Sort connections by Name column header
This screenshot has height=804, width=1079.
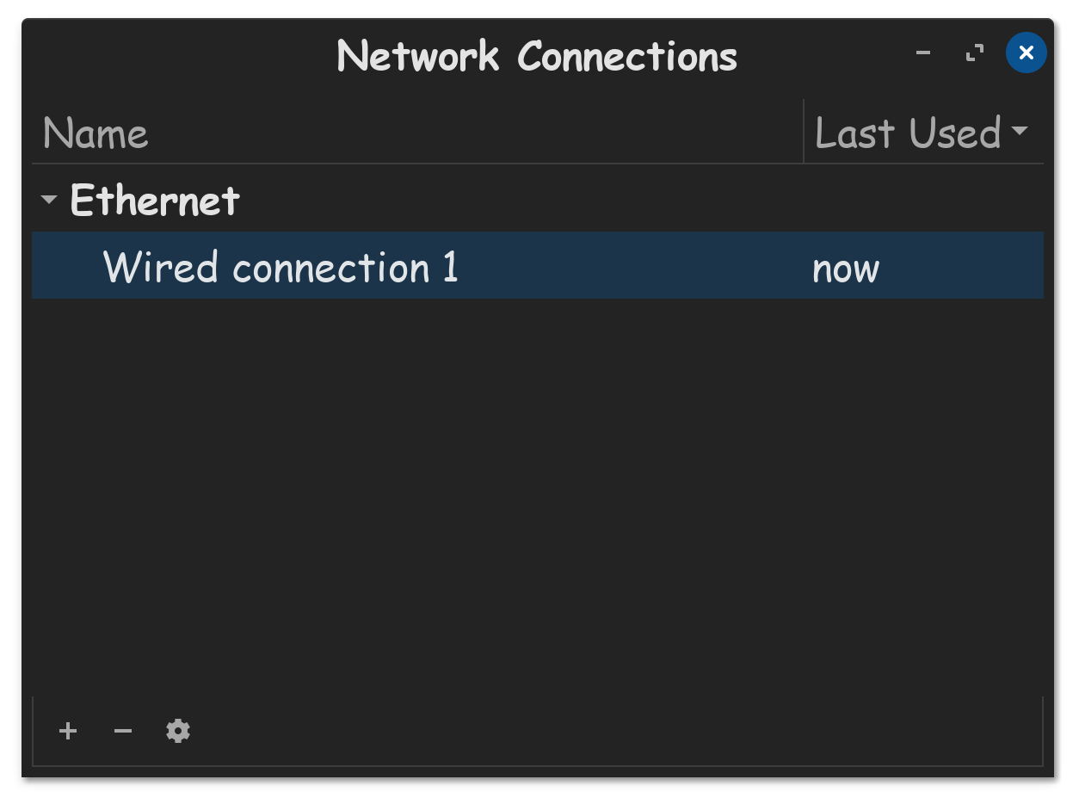(x=417, y=133)
